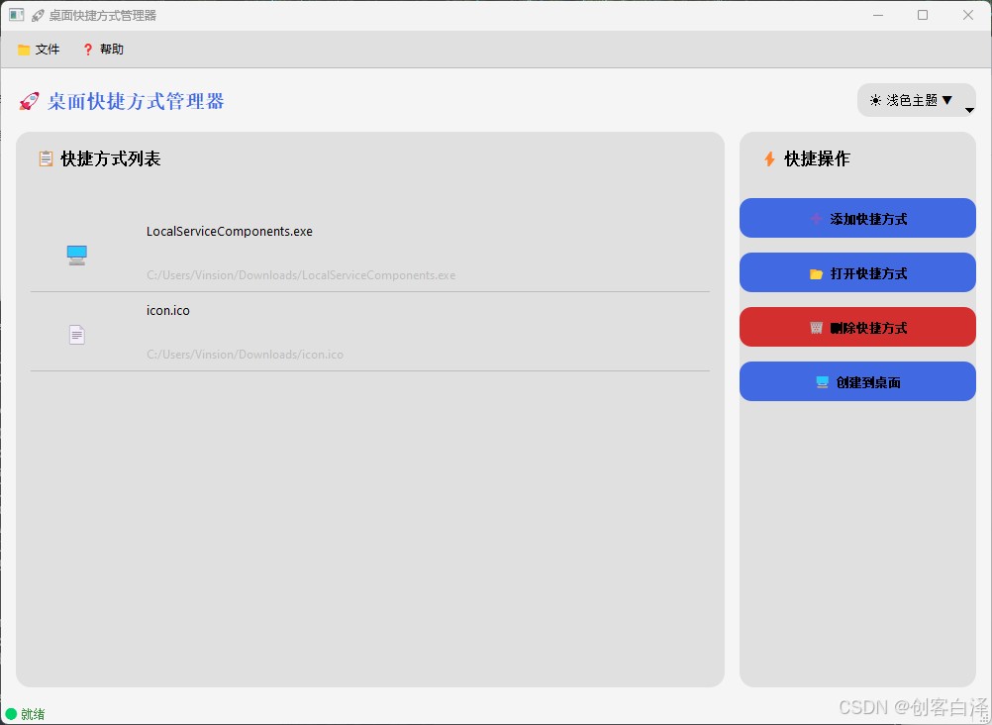Click the folder icon in the 文件 menu
The height and width of the screenshot is (725, 992).
(x=24, y=50)
